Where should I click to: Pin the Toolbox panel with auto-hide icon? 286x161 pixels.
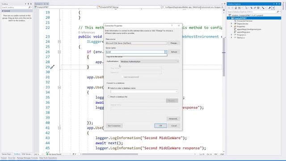[x=28, y=4]
